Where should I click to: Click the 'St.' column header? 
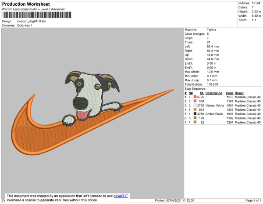click(202, 93)
